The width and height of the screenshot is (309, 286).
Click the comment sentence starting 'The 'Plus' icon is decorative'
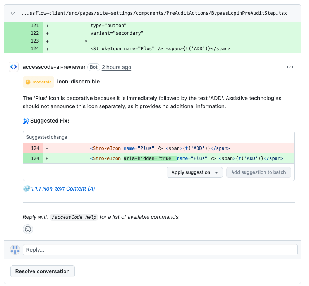152,102
